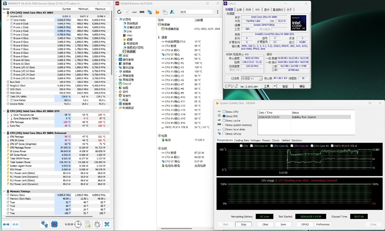Click AIDA64 disk benchmark toolbar icon
Screen dimensions: 385x231
134,12
